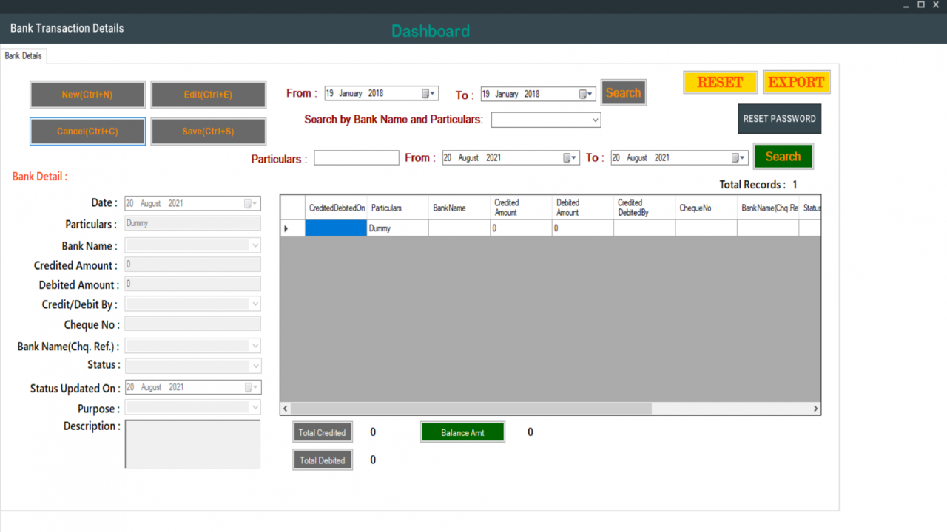Switch to the Bank Details tab
947x532 pixels.
24,55
